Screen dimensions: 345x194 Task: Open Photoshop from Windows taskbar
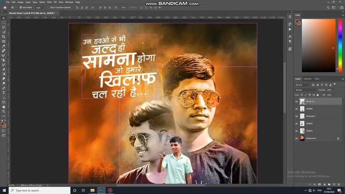click(x=101, y=190)
